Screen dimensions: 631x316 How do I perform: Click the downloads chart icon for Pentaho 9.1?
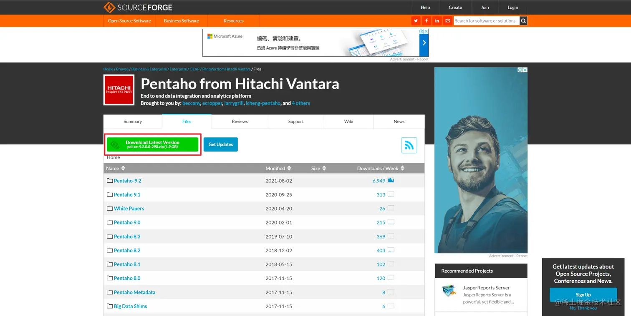click(391, 194)
